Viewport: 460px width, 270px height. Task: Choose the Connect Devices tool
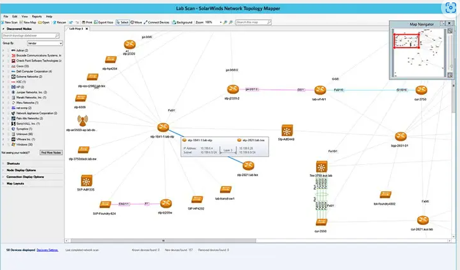(157, 22)
